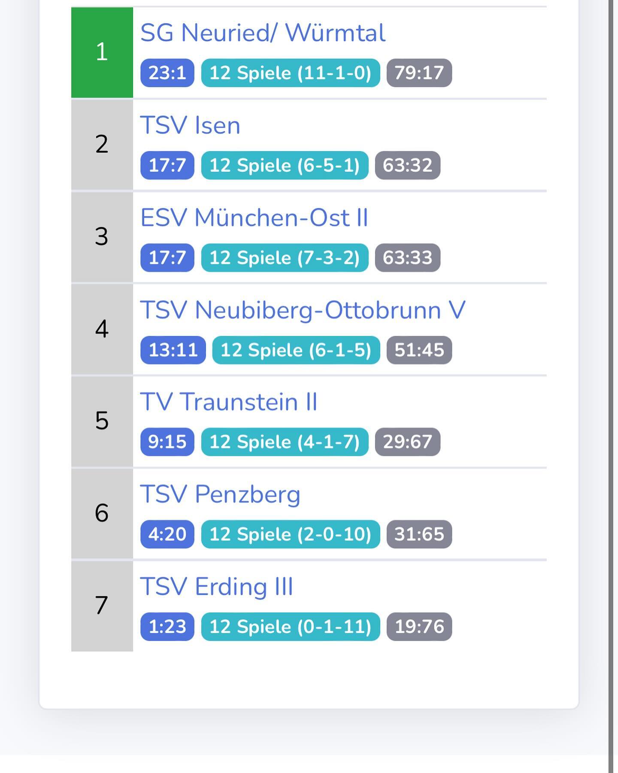Open SG Neuried/ Würmtal team link

pos(263,33)
